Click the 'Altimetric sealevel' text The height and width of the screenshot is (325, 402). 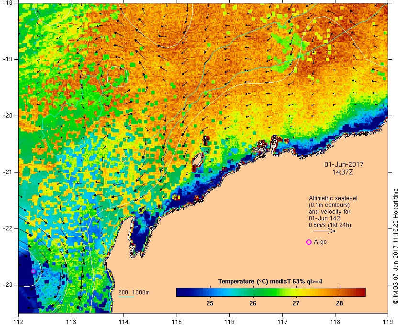coord(333,198)
